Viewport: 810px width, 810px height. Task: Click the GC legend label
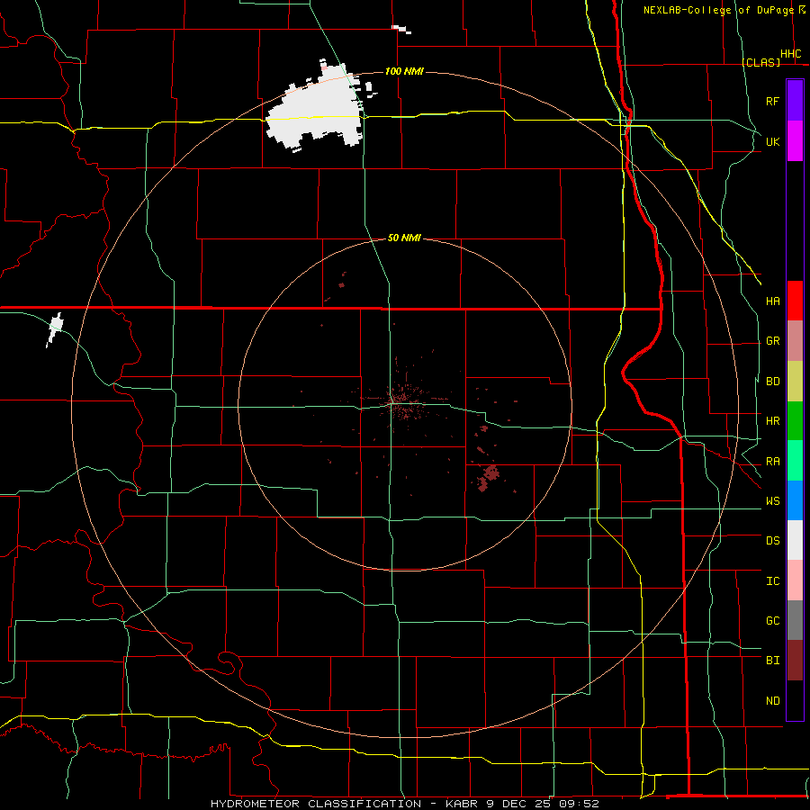772,621
